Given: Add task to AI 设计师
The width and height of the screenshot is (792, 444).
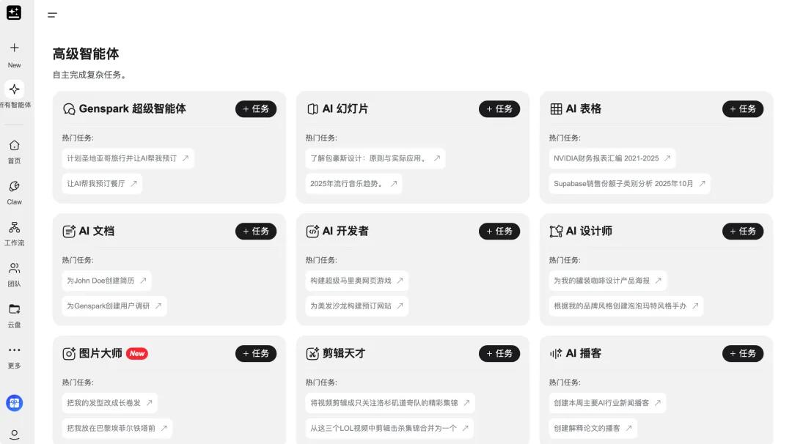Looking at the screenshot, I should click(x=742, y=231).
